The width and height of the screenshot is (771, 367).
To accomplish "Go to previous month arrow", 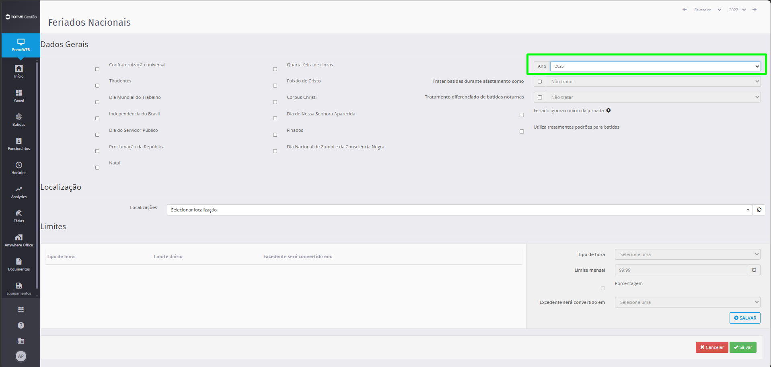I will pyautogui.click(x=685, y=10).
